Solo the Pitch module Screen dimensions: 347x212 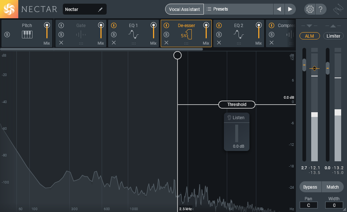click(x=7, y=35)
